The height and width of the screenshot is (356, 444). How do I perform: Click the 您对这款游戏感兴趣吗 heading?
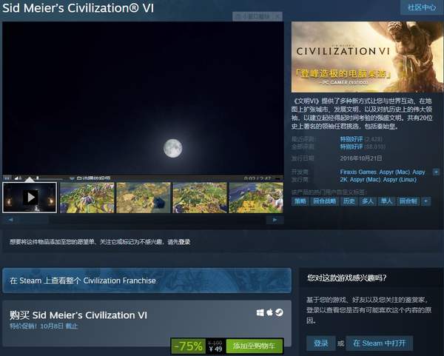point(347,278)
